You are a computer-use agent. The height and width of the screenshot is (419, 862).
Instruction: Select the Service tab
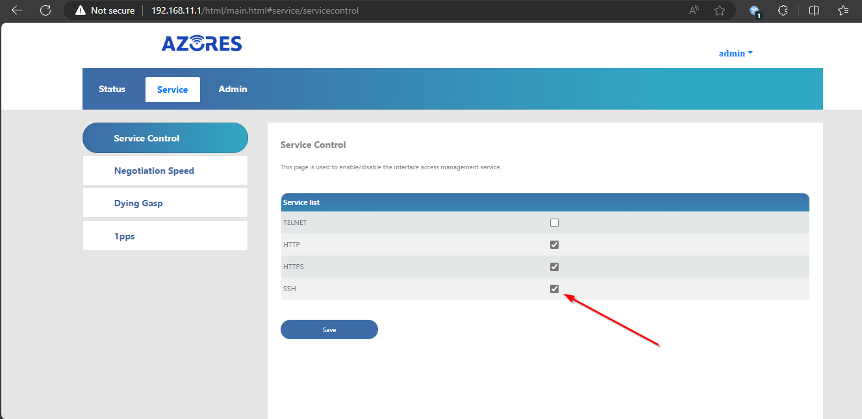173,90
